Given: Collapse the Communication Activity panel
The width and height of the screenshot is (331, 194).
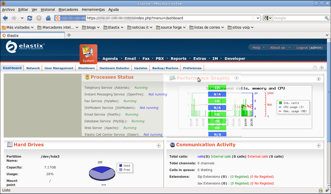Looking at the screenshot, I should [x=319, y=145].
